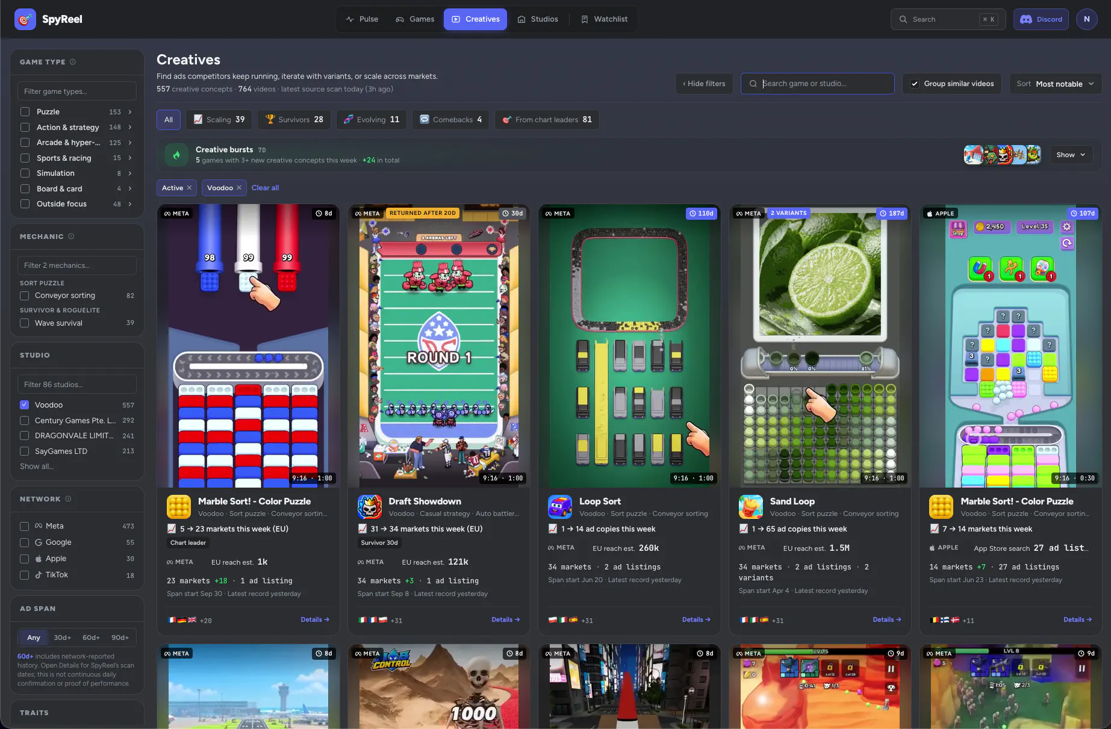Screen dimensions: 1111x729
Task: Check the Meta network checkbox
Action: click(x=25, y=526)
